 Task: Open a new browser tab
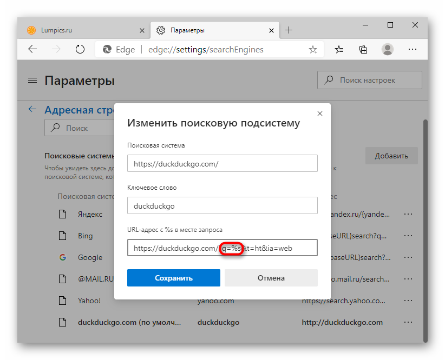289,30
